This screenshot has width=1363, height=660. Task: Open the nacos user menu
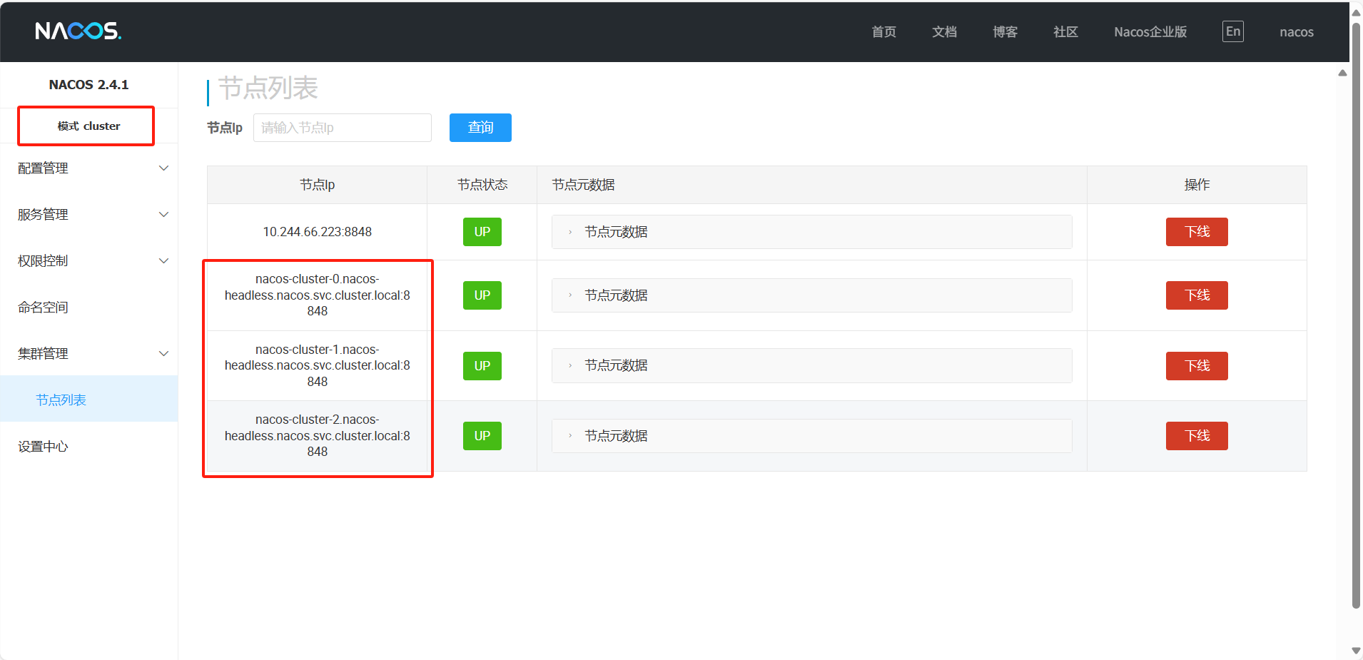point(1297,32)
